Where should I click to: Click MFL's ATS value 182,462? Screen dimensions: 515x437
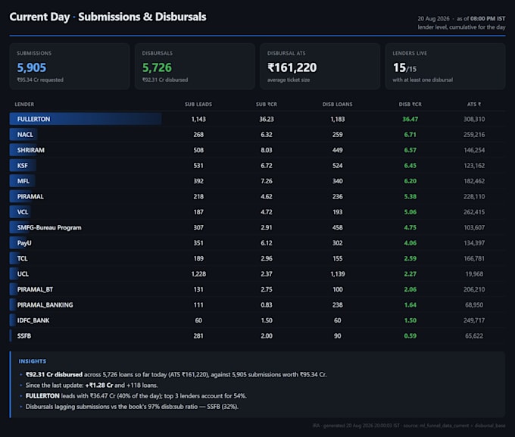(x=474, y=181)
